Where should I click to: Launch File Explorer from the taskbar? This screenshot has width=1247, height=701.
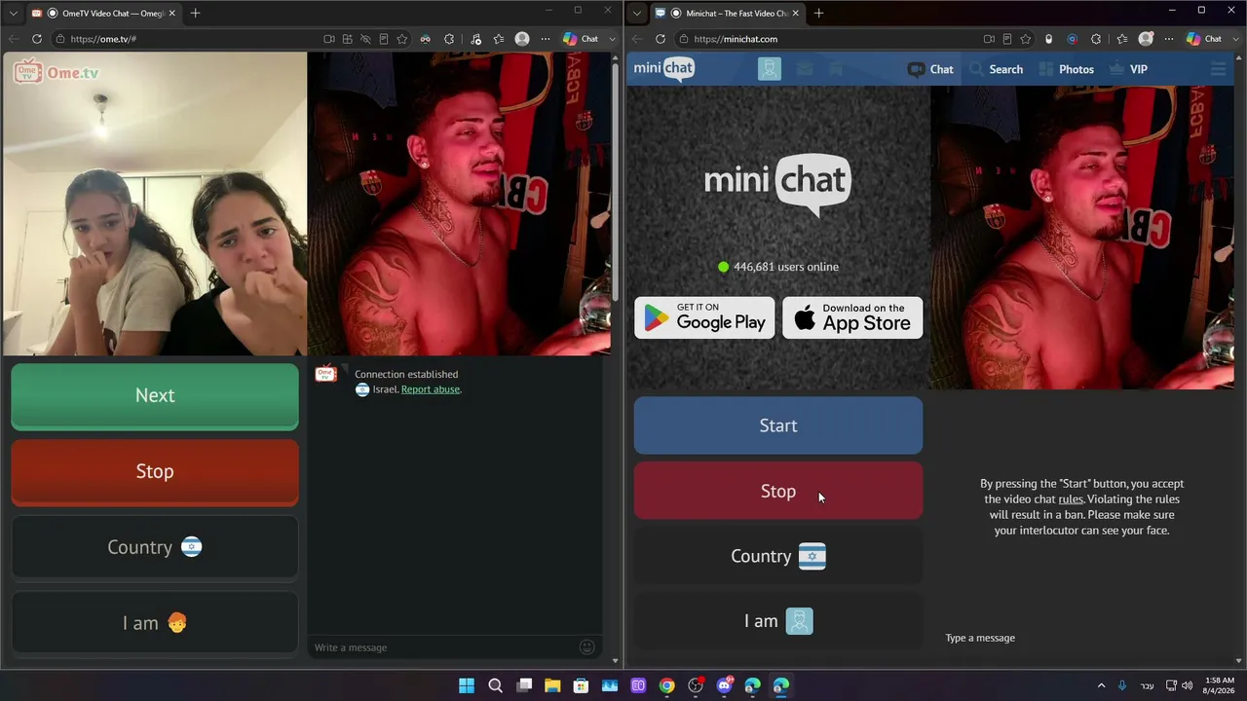click(x=552, y=685)
